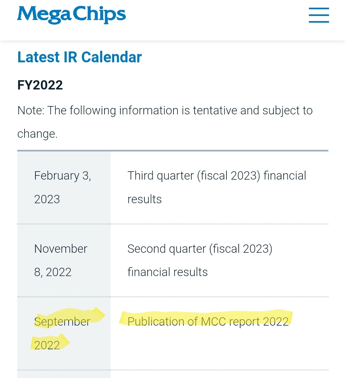
Task: Select Third quarter fiscal 2023 results text
Action: click(x=217, y=187)
